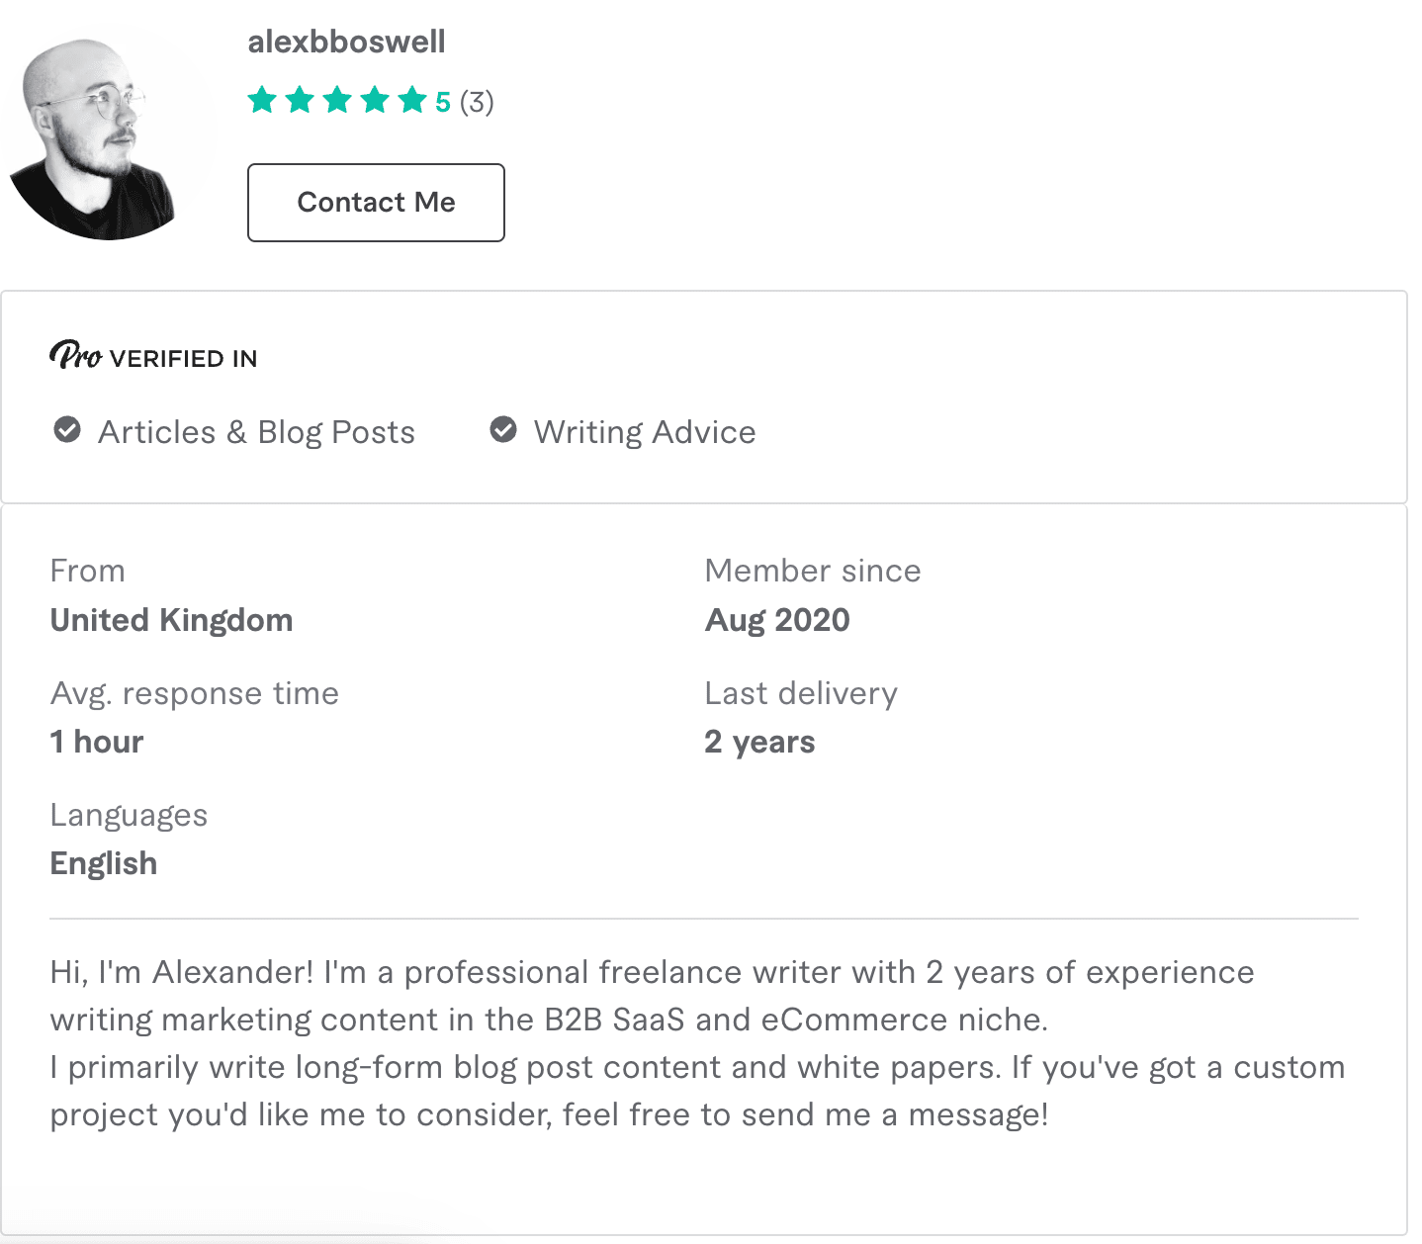The image size is (1422, 1244).
Task: Select the second star icon
Action: coord(299,100)
